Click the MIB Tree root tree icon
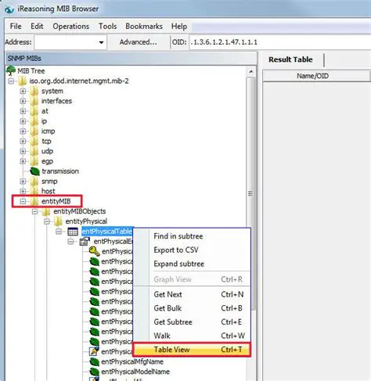 pyautogui.click(x=11, y=70)
